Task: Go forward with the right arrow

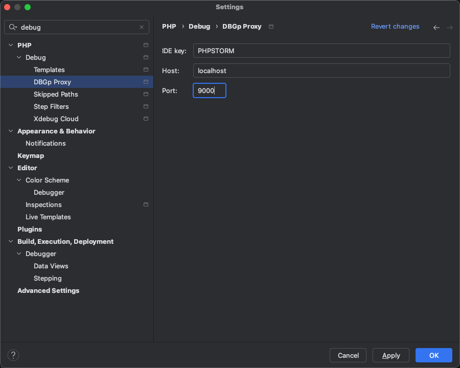Action: [449, 28]
